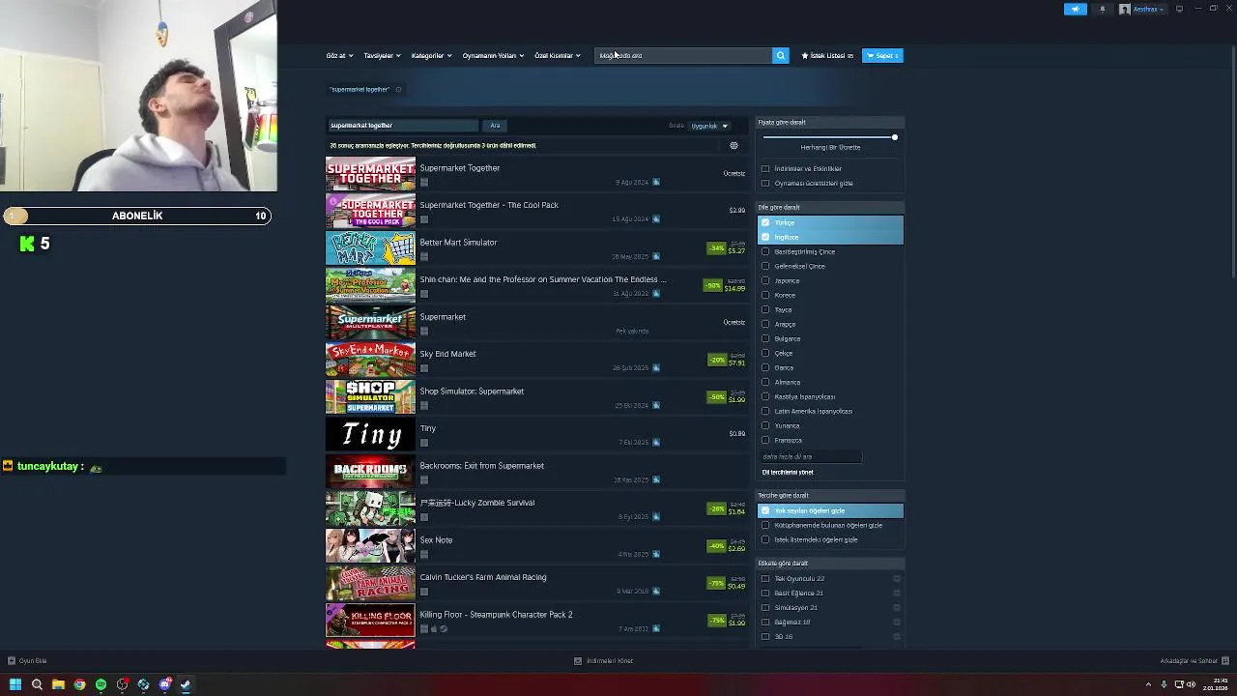
Task: Collapse the Dile göre daralt section
Action: 830,208
